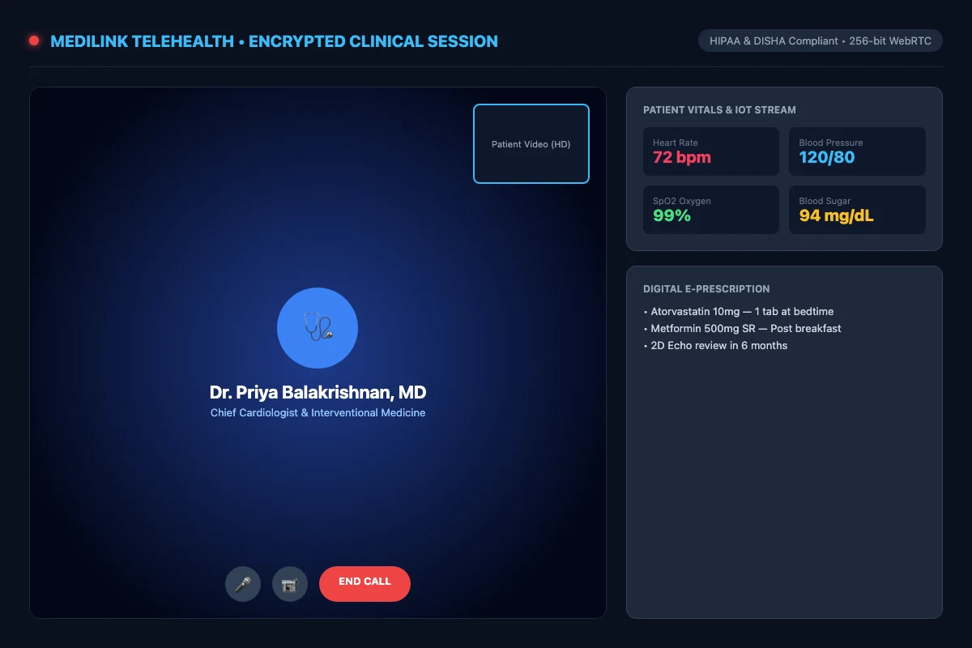
Task: Select the Blood Sugar 94 mg/dL card
Action: coord(857,210)
